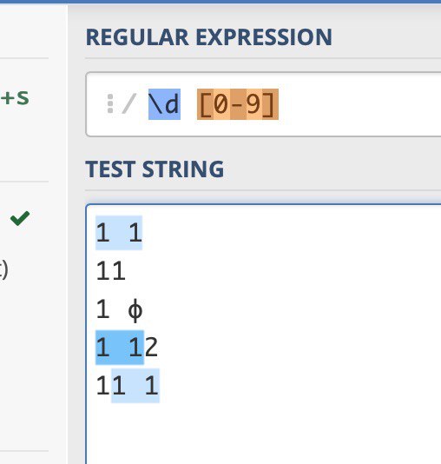Click the REGULAR EXPRESSION heading

pyautogui.click(x=208, y=37)
